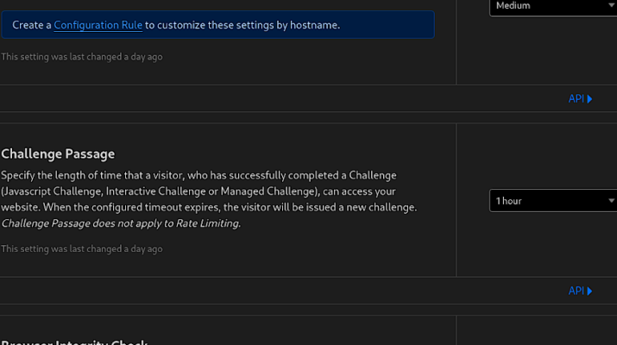Image resolution: width=617 pixels, height=345 pixels.
Task: Click the last-changed note under Challenge Passage
Action: click(x=81, y=249)
